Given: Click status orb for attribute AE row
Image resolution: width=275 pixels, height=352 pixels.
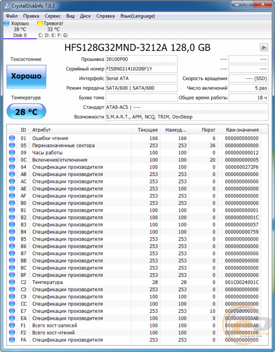Looking at the screenshot, I should (12, 188).
